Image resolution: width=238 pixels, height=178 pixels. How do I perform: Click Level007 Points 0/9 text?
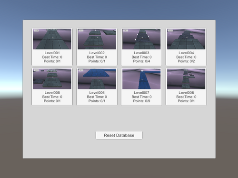point(141,101)
